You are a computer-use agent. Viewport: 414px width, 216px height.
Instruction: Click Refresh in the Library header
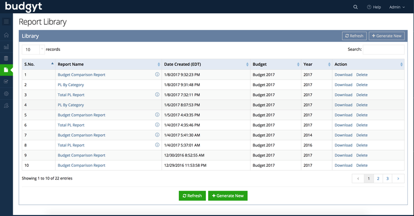tap(354, 36)
